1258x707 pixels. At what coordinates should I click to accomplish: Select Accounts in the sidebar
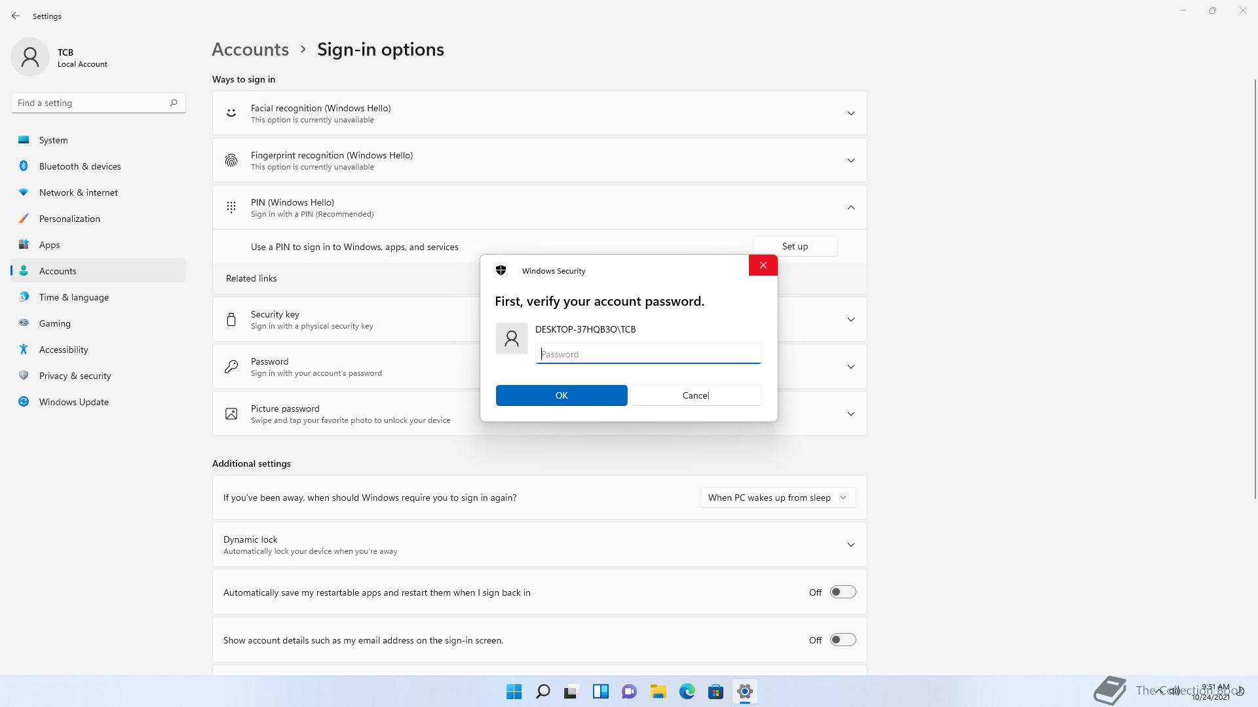pyautogui.click(x=98, y=271)
